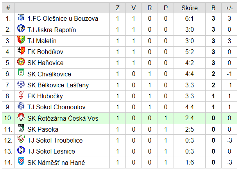
Task: Click the FK Hlubočky red crest icon
Action: (21, 95)
